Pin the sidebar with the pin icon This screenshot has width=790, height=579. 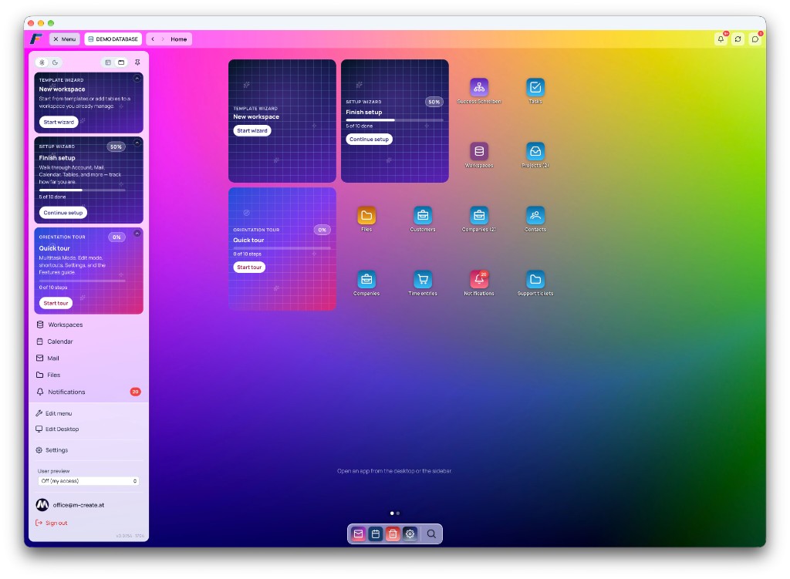(137, 62)
